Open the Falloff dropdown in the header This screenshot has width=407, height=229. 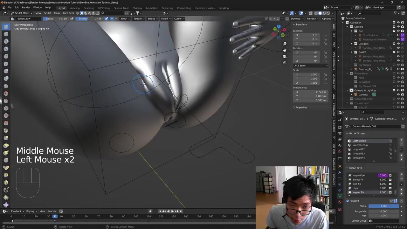click(166, 18)
